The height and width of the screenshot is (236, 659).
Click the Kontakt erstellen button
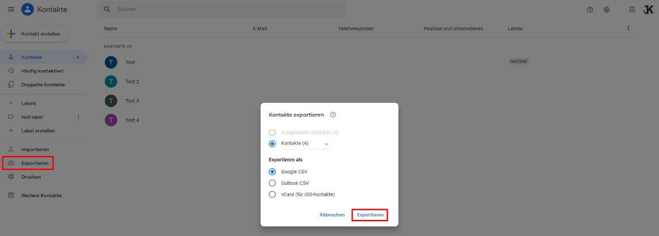[35, 34]
